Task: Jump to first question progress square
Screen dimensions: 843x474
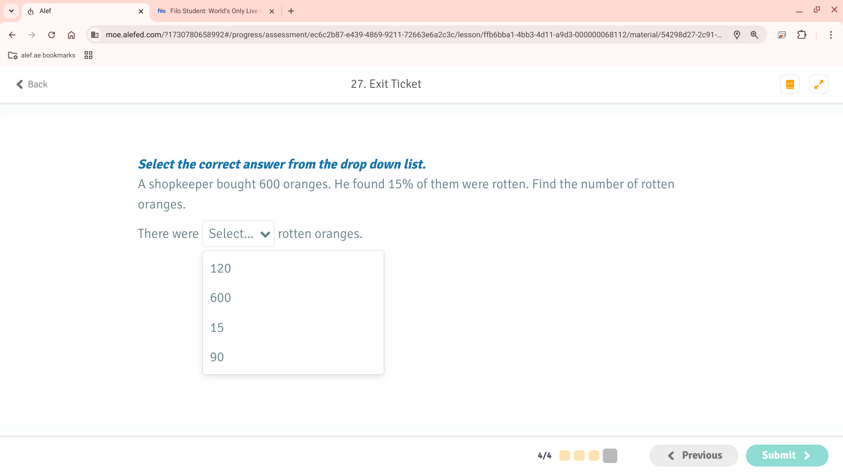Action: (565, 456)
